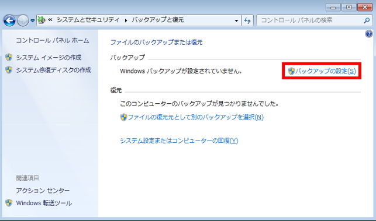Open システム設定またはコンピューターの回復(Y) link

coord(179,141)
